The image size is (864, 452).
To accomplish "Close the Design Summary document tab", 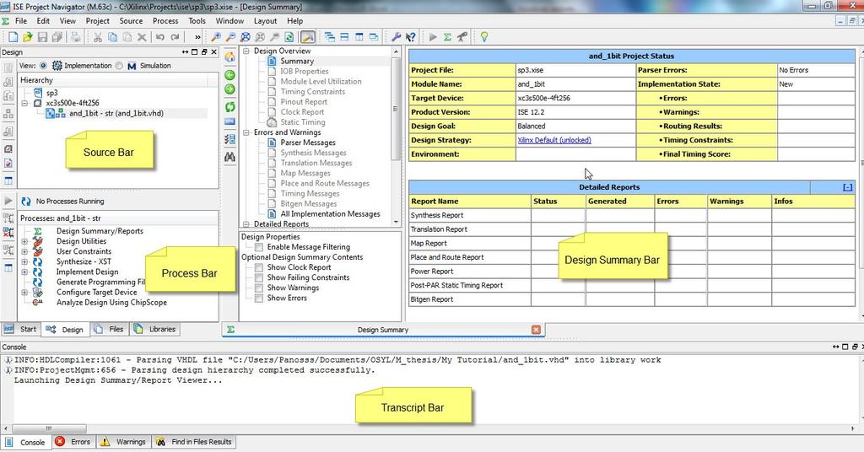I will point(536,329).
